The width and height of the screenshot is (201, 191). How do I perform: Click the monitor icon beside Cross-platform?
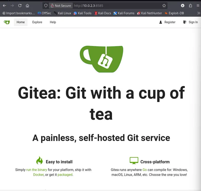click(x=134, y=161)
